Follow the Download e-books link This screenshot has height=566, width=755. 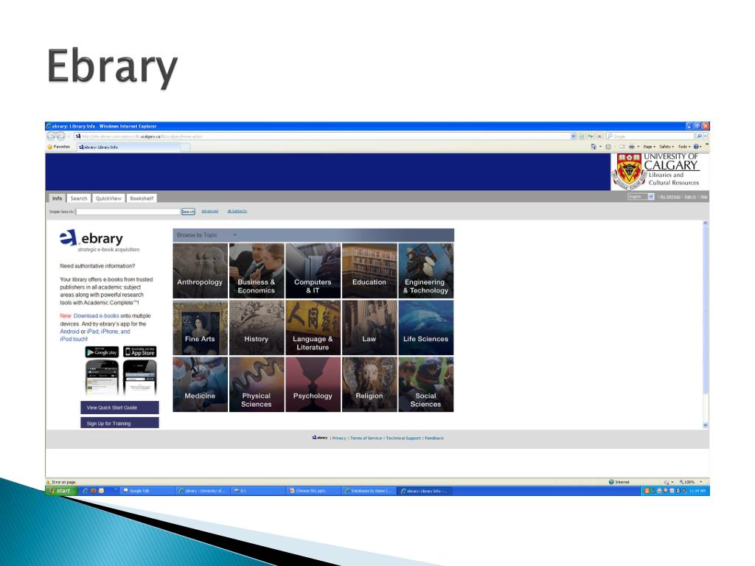point(97,315)
